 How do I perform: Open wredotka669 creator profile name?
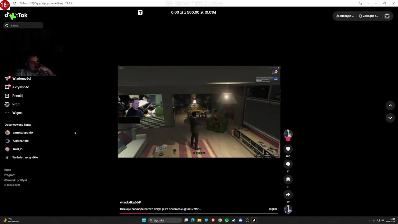[x=130, y=202]
